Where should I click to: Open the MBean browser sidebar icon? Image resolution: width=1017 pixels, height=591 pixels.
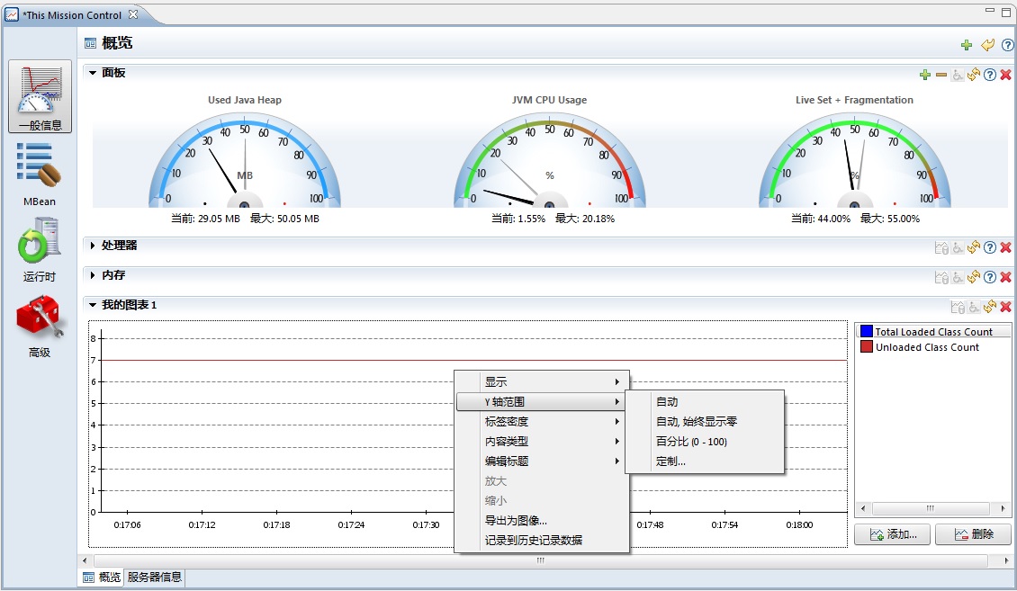click(x=40, y=173)
